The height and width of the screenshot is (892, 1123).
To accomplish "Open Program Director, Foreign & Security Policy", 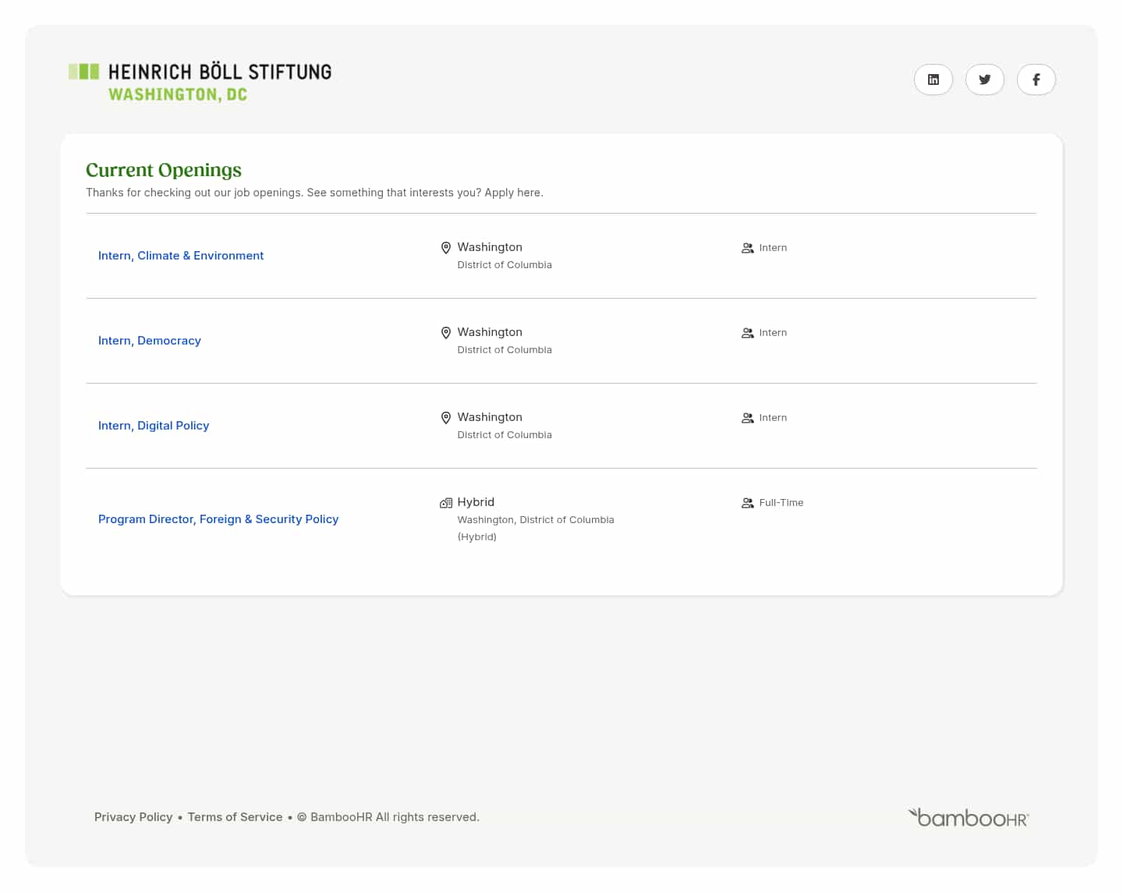I will click(x=218, y=519).
